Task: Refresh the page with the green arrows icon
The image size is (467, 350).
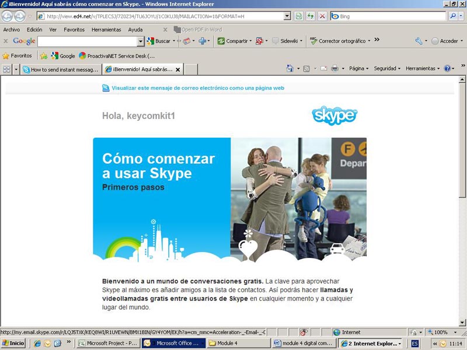Action: tap(311, 16)
